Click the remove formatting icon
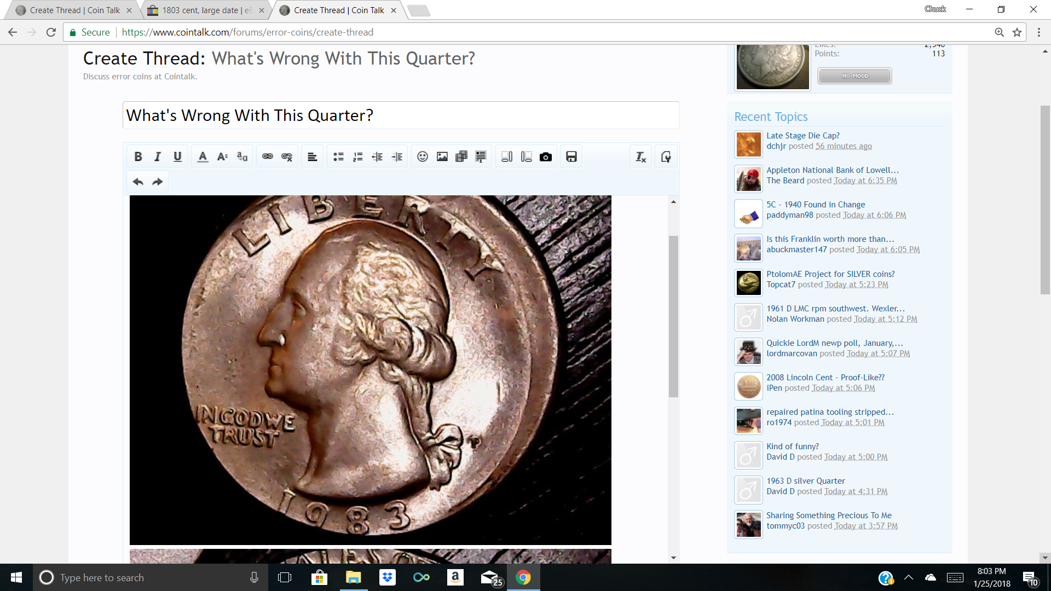Image resolution: width=1051 pixels, height=591 pixels. click(x=640, y=157)
